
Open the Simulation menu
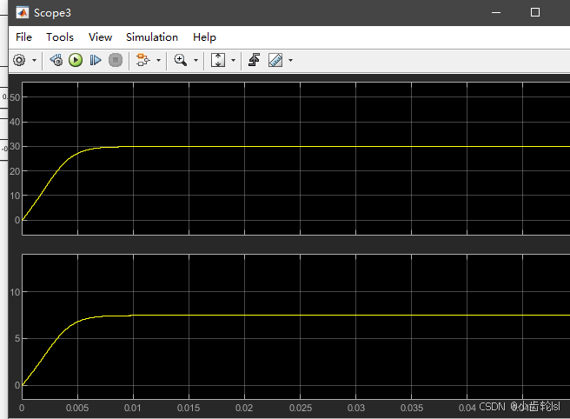152,37
